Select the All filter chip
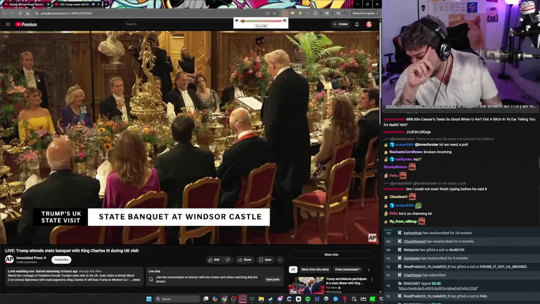The image size is (540, 304). (293, 269)
